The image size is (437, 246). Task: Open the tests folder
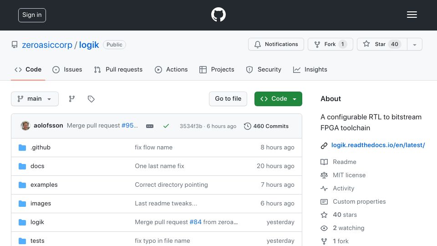point(37,241)
